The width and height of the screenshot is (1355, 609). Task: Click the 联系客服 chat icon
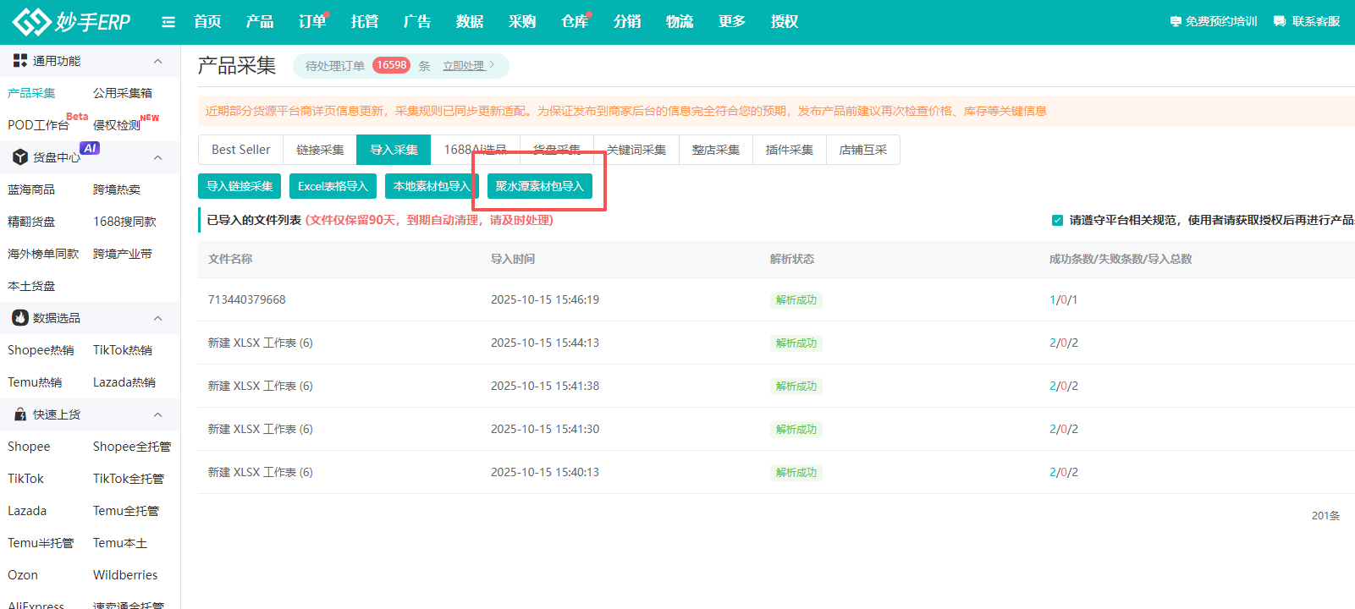tap(1279, 22)
